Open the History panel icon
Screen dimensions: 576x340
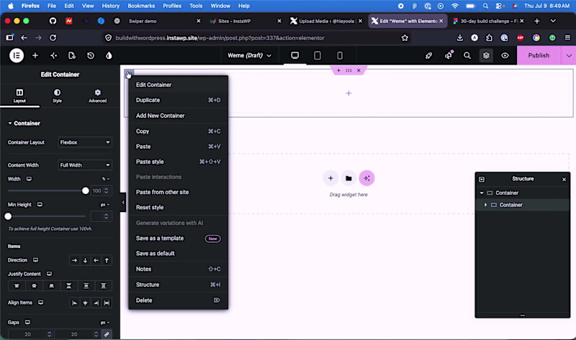tap(91, 55)
